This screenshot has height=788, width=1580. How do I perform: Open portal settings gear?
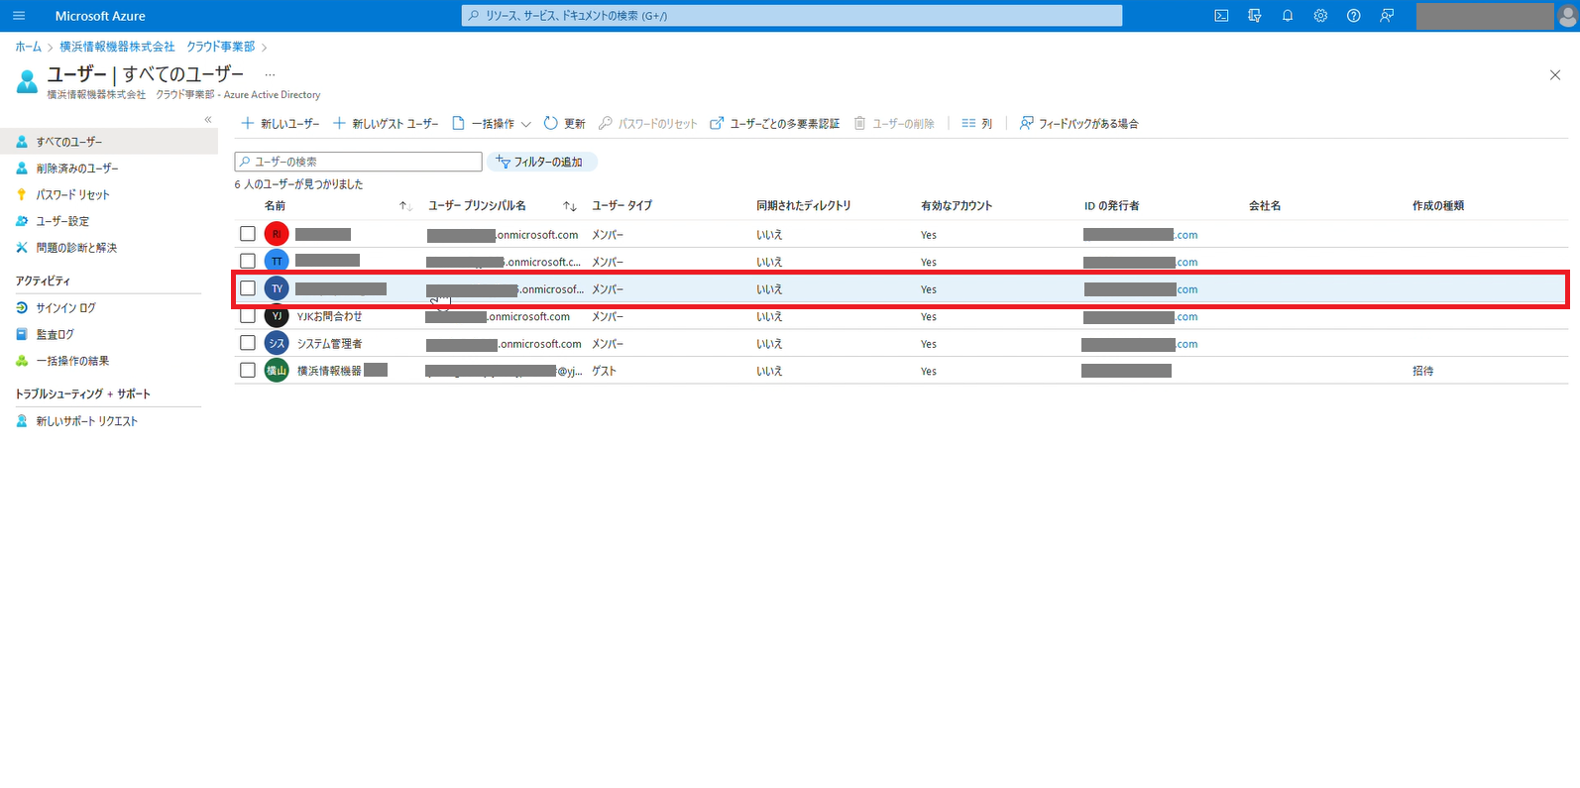click(1320, 16)
